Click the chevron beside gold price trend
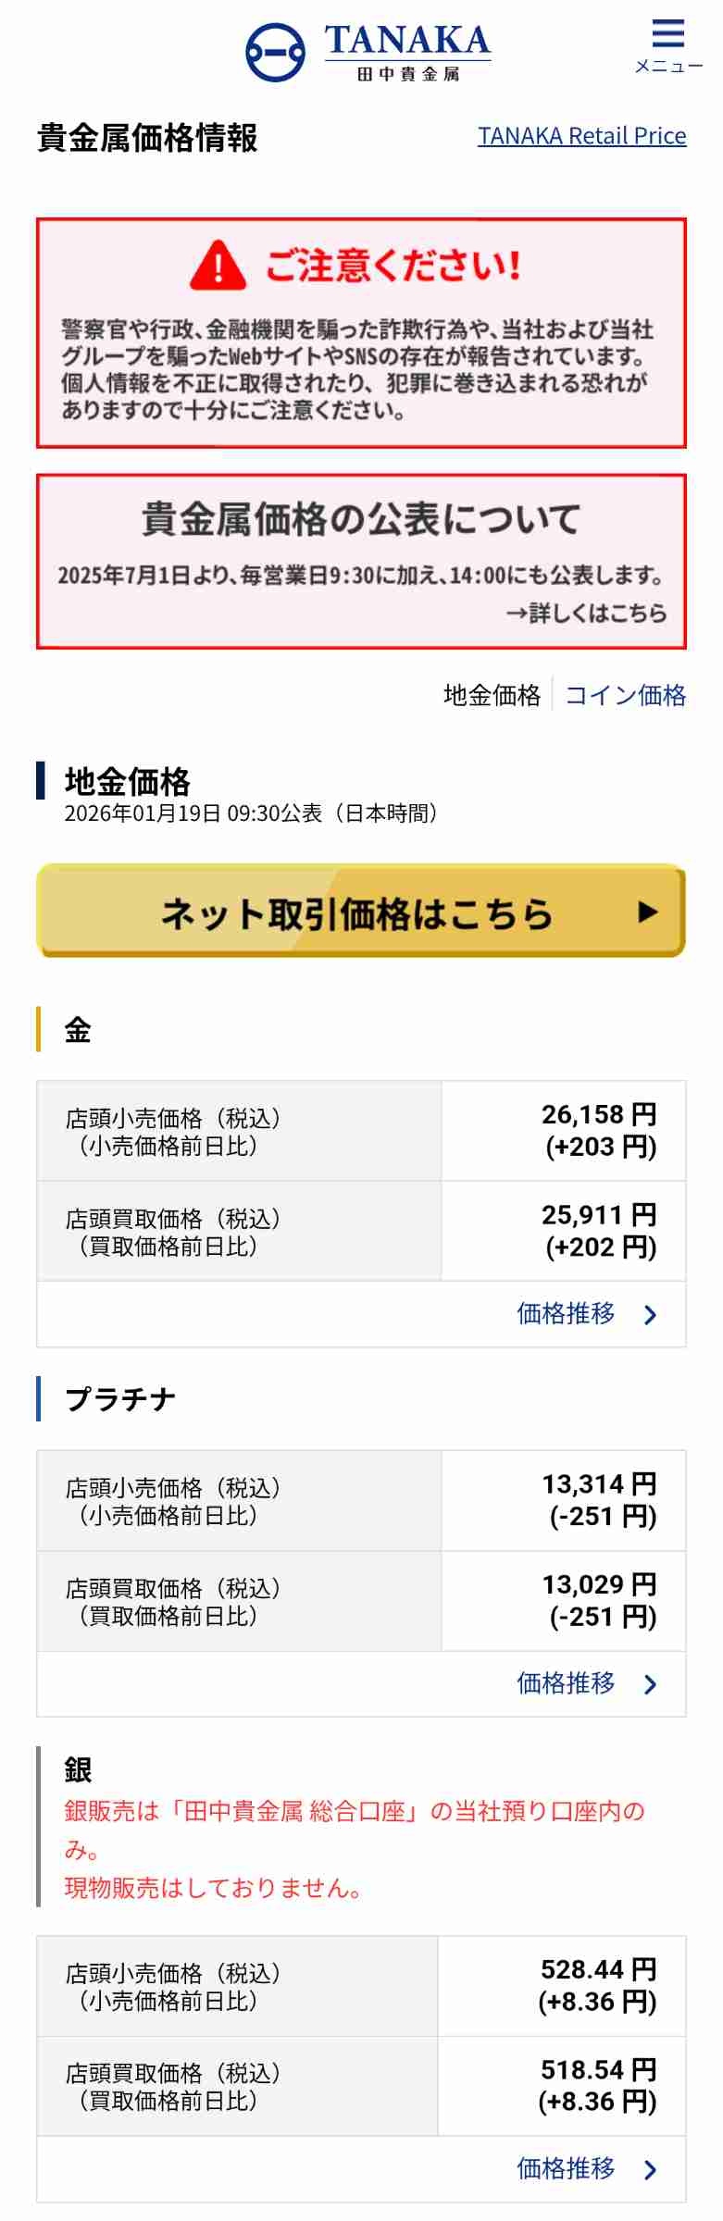 pyautogui.click(x=651, y=1314)
